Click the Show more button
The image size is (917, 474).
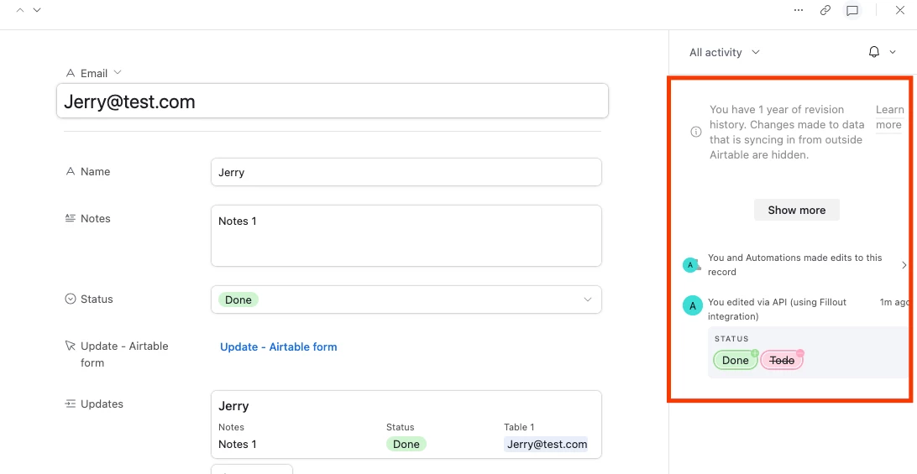click(x=797, y=210)
